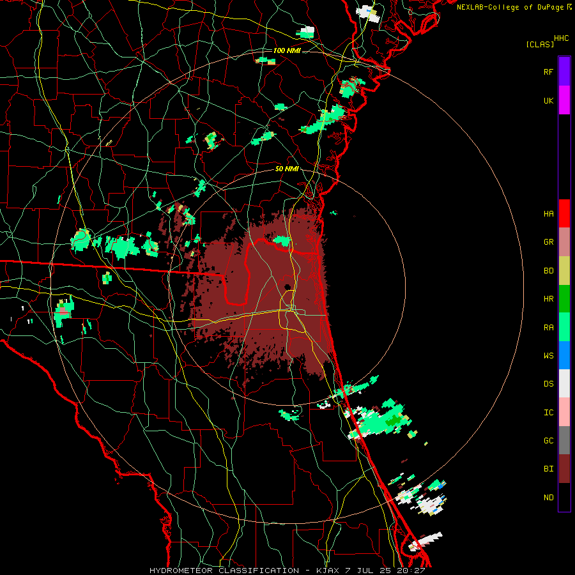
Task: Click the GC legend label
Action: point(548,440)
